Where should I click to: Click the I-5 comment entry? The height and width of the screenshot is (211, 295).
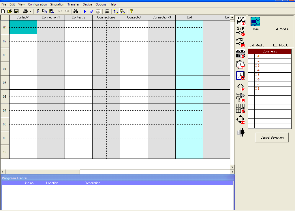click(x=257, y=75)
